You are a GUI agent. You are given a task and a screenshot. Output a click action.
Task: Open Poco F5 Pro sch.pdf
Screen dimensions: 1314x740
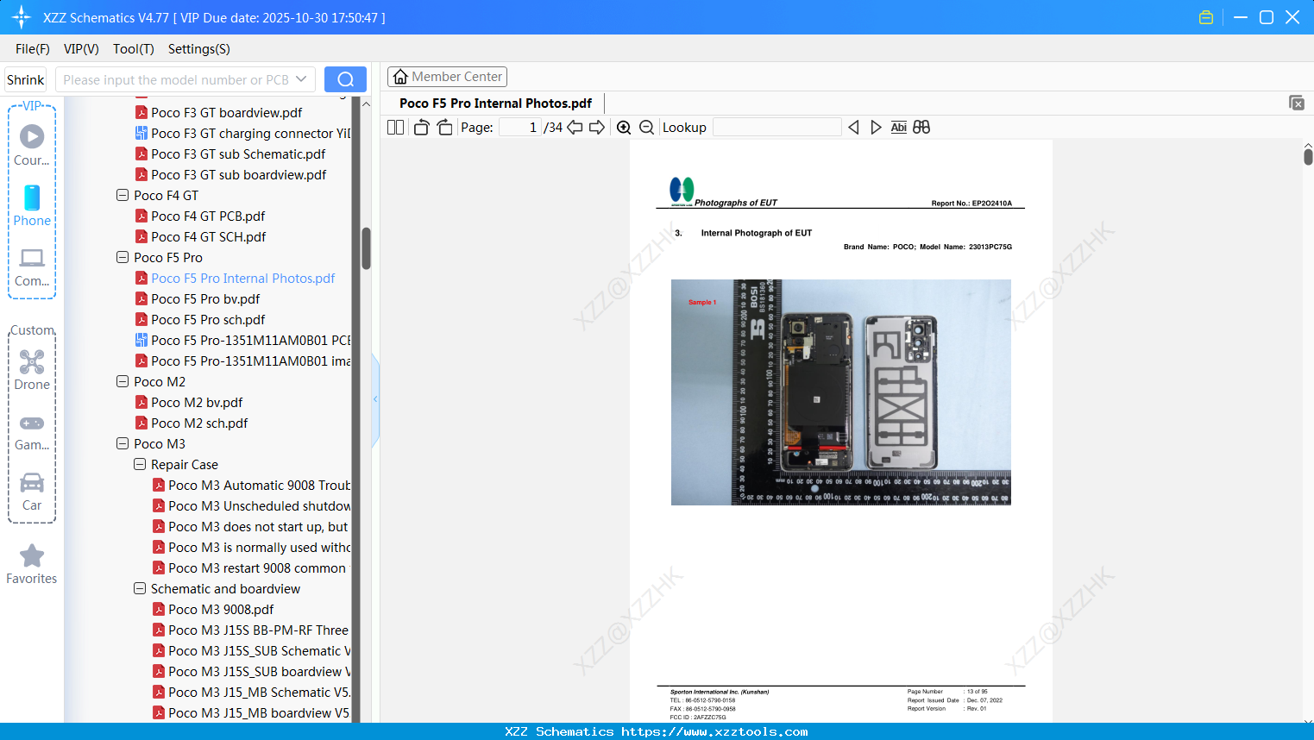pos(208,320)
